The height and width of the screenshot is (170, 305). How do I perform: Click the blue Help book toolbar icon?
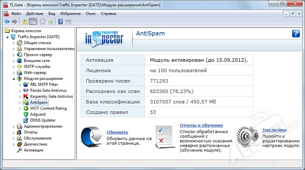(61, 22)
